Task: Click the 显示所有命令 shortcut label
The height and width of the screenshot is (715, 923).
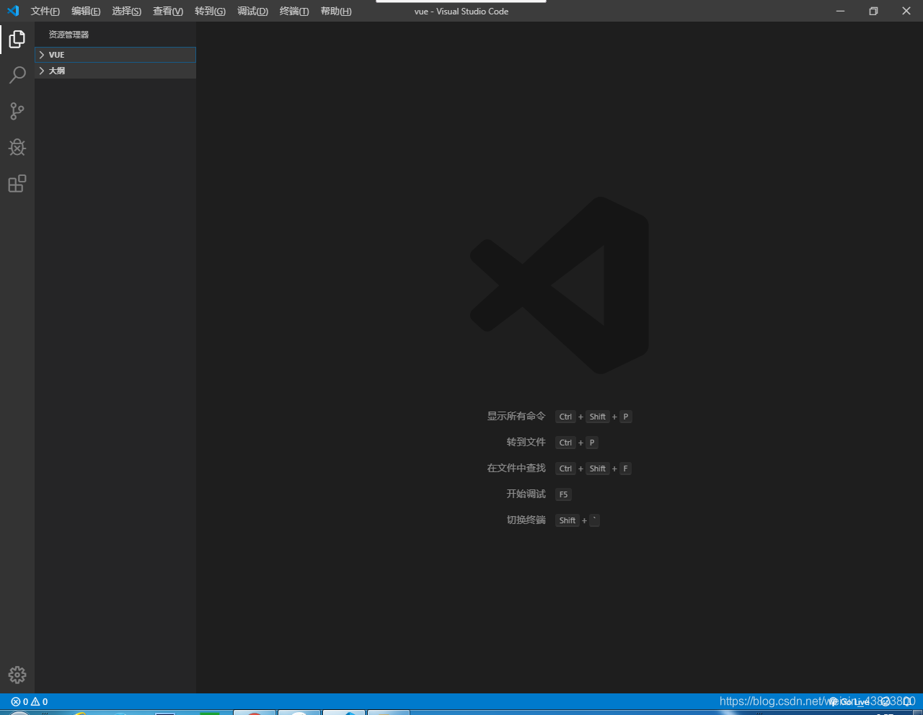Action: [x=516, y=417]
